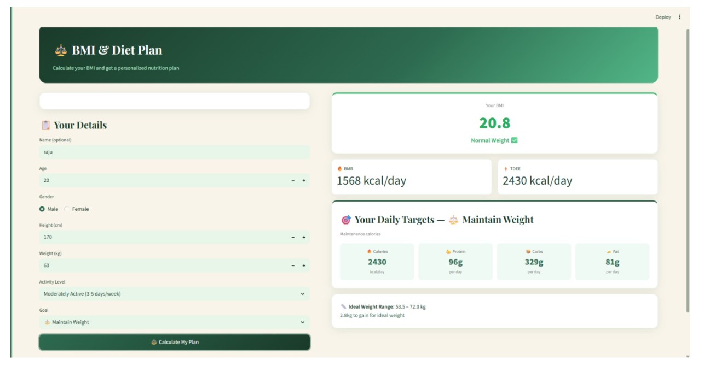704x366 pixels.
Task: Click the scales icon in Goal dropdown
Action: pos(47,322)
